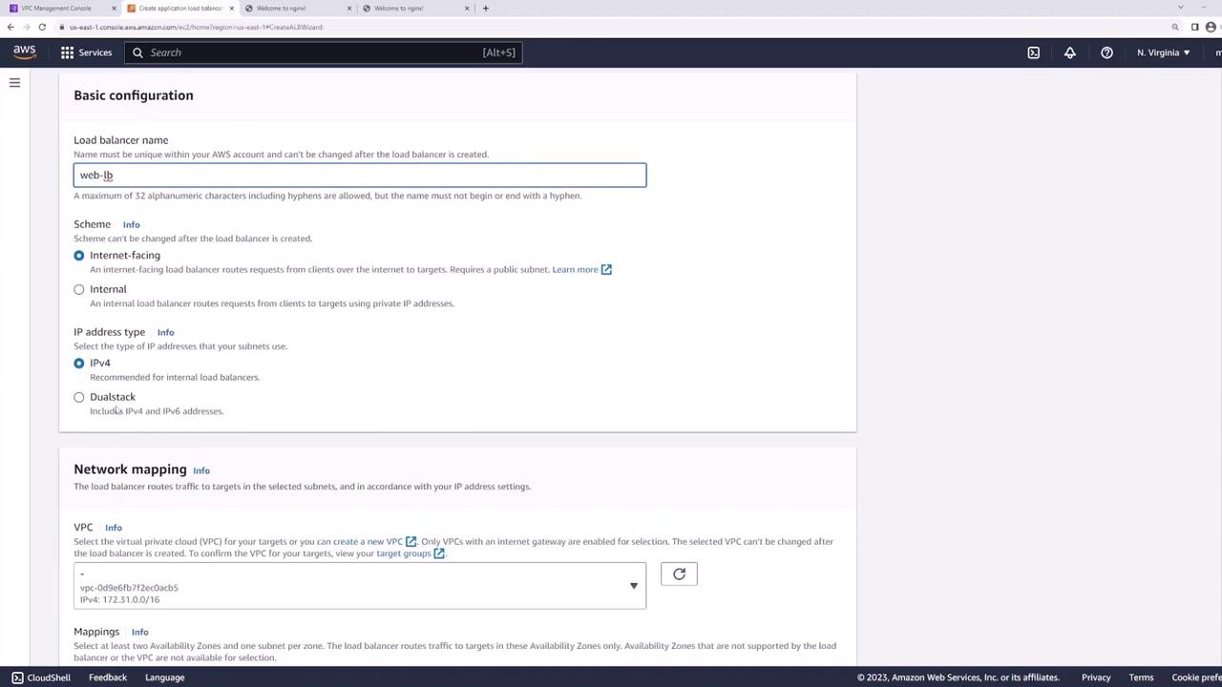Screen dimensions: 1222x687
Task: Open the Scheme Info link
Action: coord(131,225)
